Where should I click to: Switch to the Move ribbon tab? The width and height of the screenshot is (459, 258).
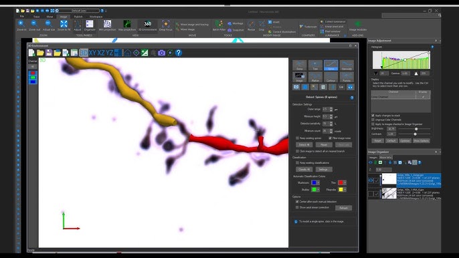[50, 17]
